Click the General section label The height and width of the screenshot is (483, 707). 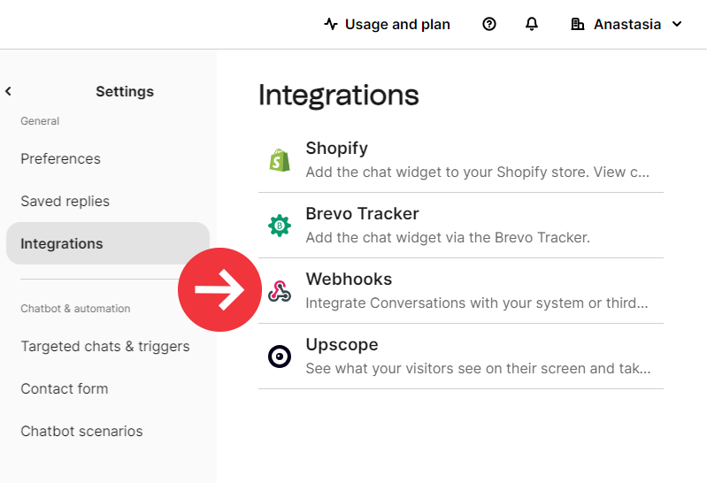point(40,121)
